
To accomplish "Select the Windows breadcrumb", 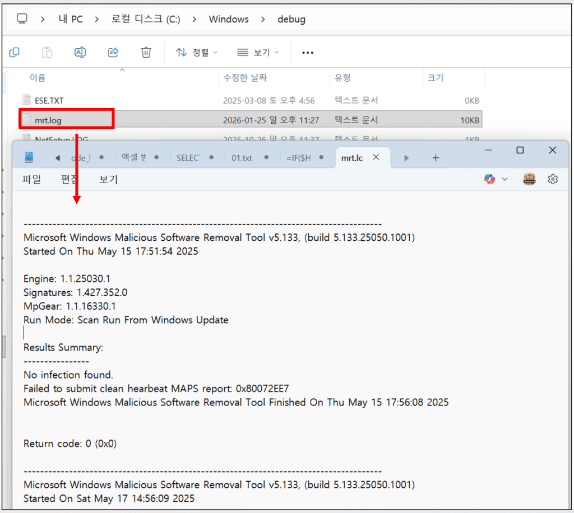I will [229, 19].
